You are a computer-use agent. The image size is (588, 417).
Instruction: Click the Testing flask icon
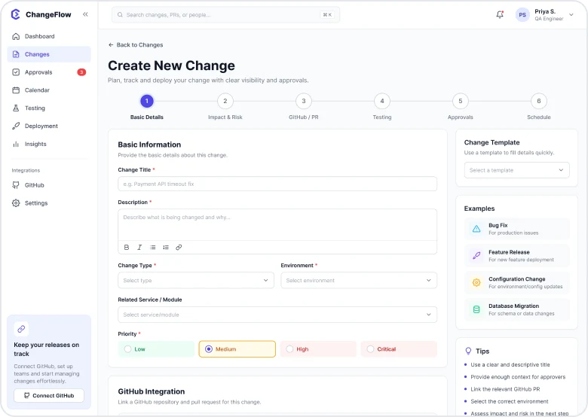pyautogui.click(x=16, y=108)
